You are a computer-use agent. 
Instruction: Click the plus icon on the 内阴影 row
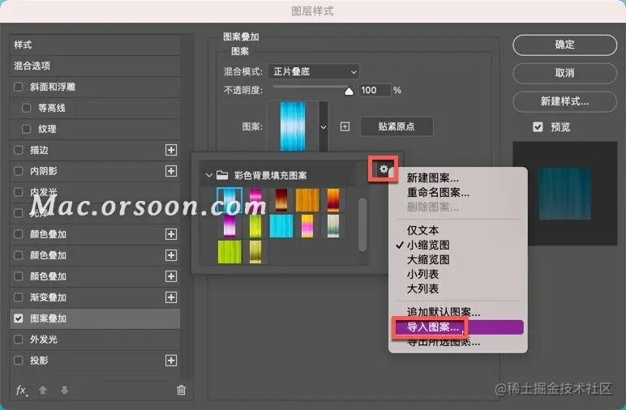171,171
